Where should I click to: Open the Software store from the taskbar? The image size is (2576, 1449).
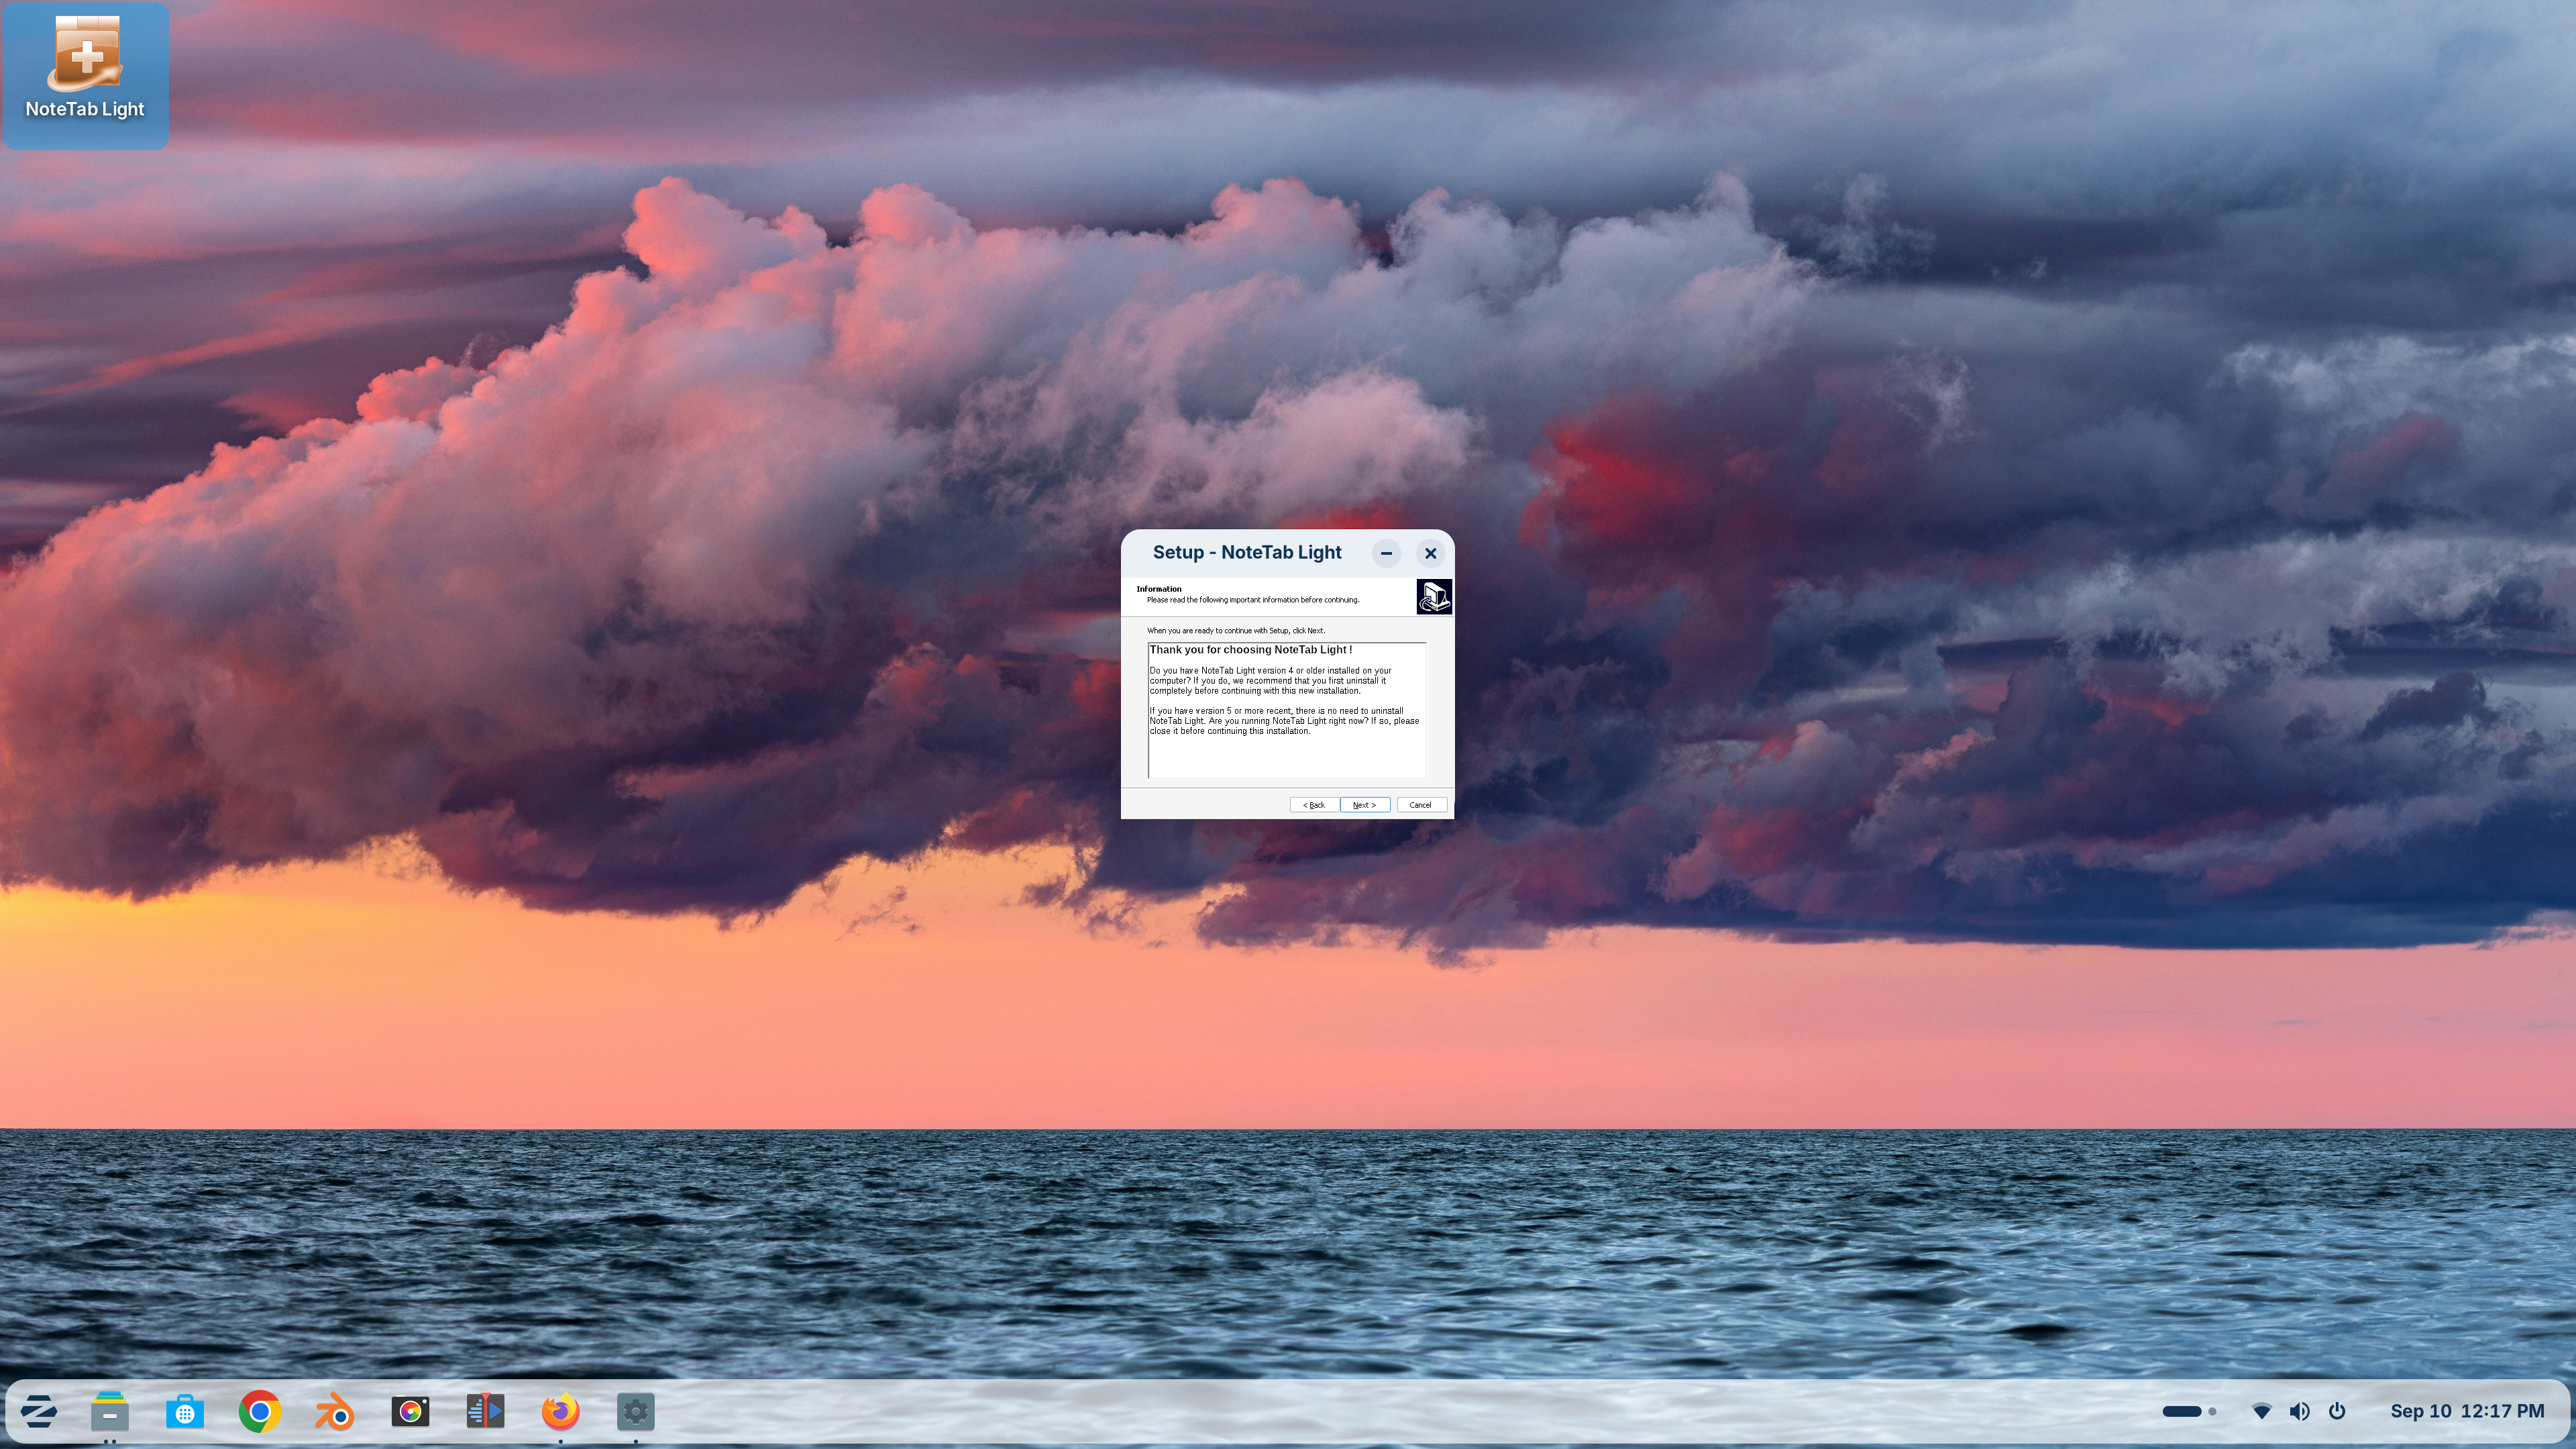point(185,1412)
